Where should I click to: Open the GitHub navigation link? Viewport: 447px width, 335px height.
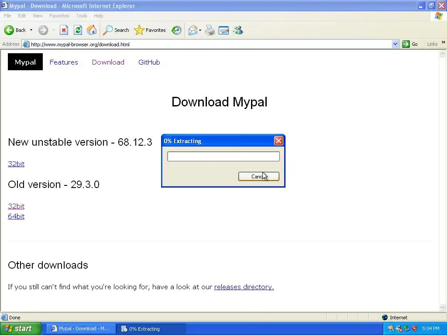149,62
